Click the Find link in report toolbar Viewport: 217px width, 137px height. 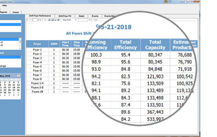pos(90,20)
